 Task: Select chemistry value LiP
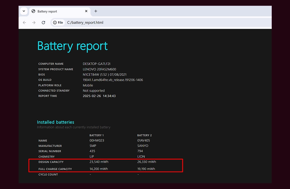(92, 157)
